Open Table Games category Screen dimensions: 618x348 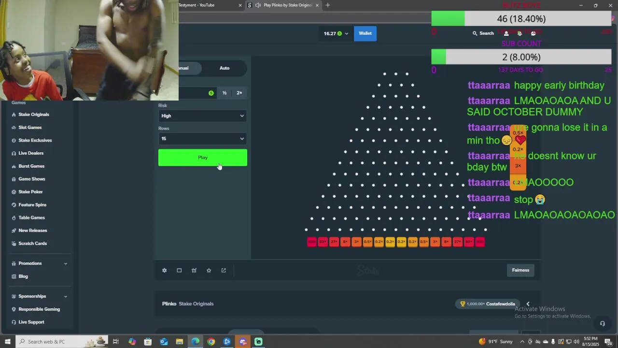pos(31,218)
